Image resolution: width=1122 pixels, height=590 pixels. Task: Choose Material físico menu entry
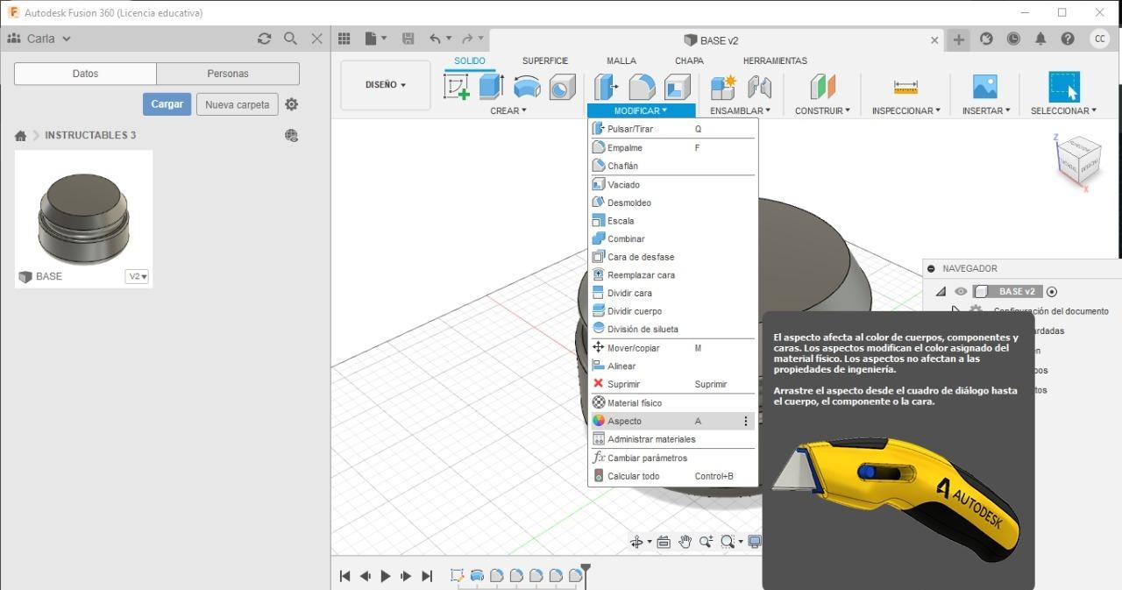(x=672, y=402)
